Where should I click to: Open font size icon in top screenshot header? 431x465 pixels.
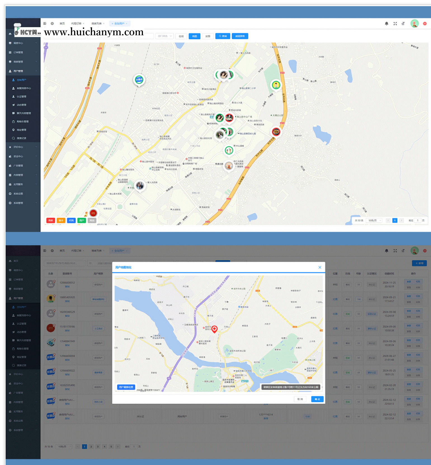coord(403,24)
